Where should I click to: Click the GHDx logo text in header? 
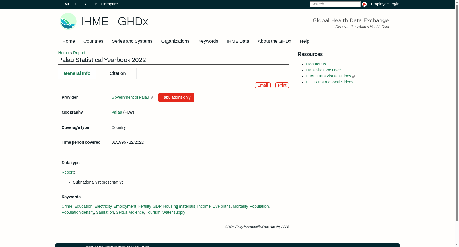(133, 22)
